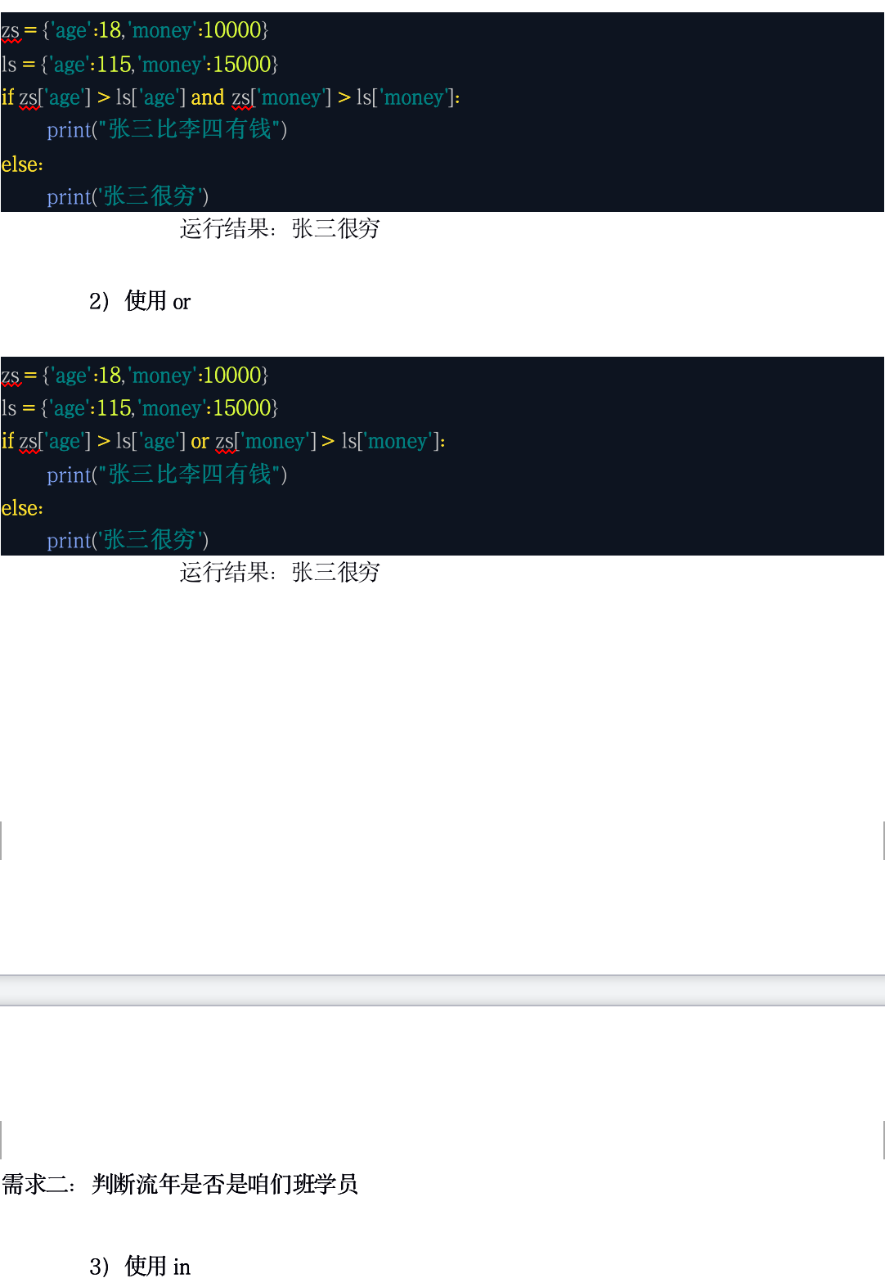Click the '需求二' requirement heading line
Image resolution: width=885 pixels, height=1278 pixels.
point(180,1184)
